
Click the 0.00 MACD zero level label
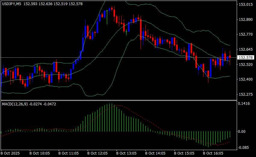tap(242, 132)
